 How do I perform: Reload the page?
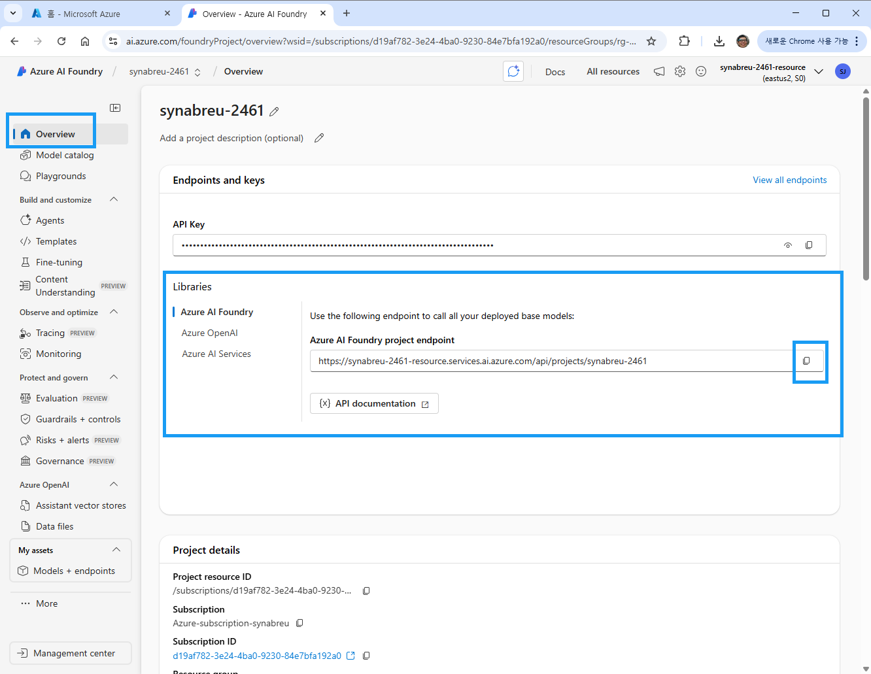[x=61, y=41]
